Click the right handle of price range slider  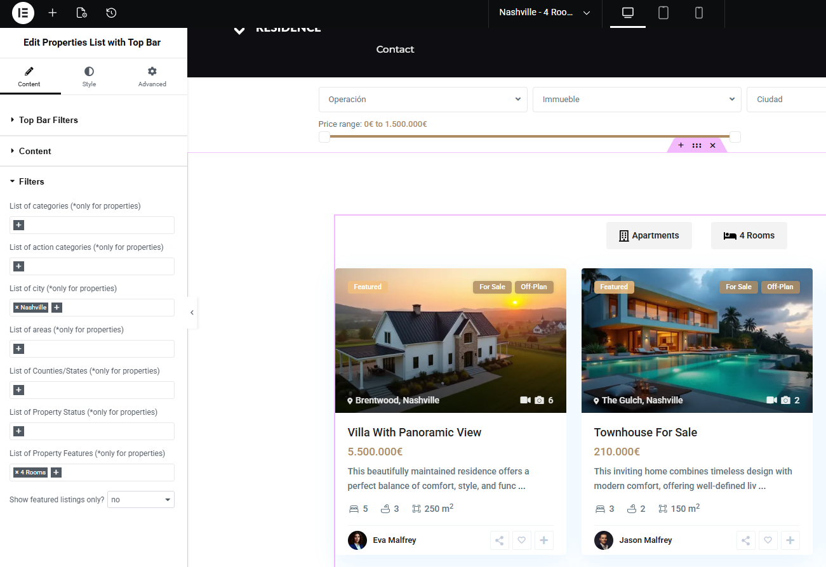(x=735, y=137)
